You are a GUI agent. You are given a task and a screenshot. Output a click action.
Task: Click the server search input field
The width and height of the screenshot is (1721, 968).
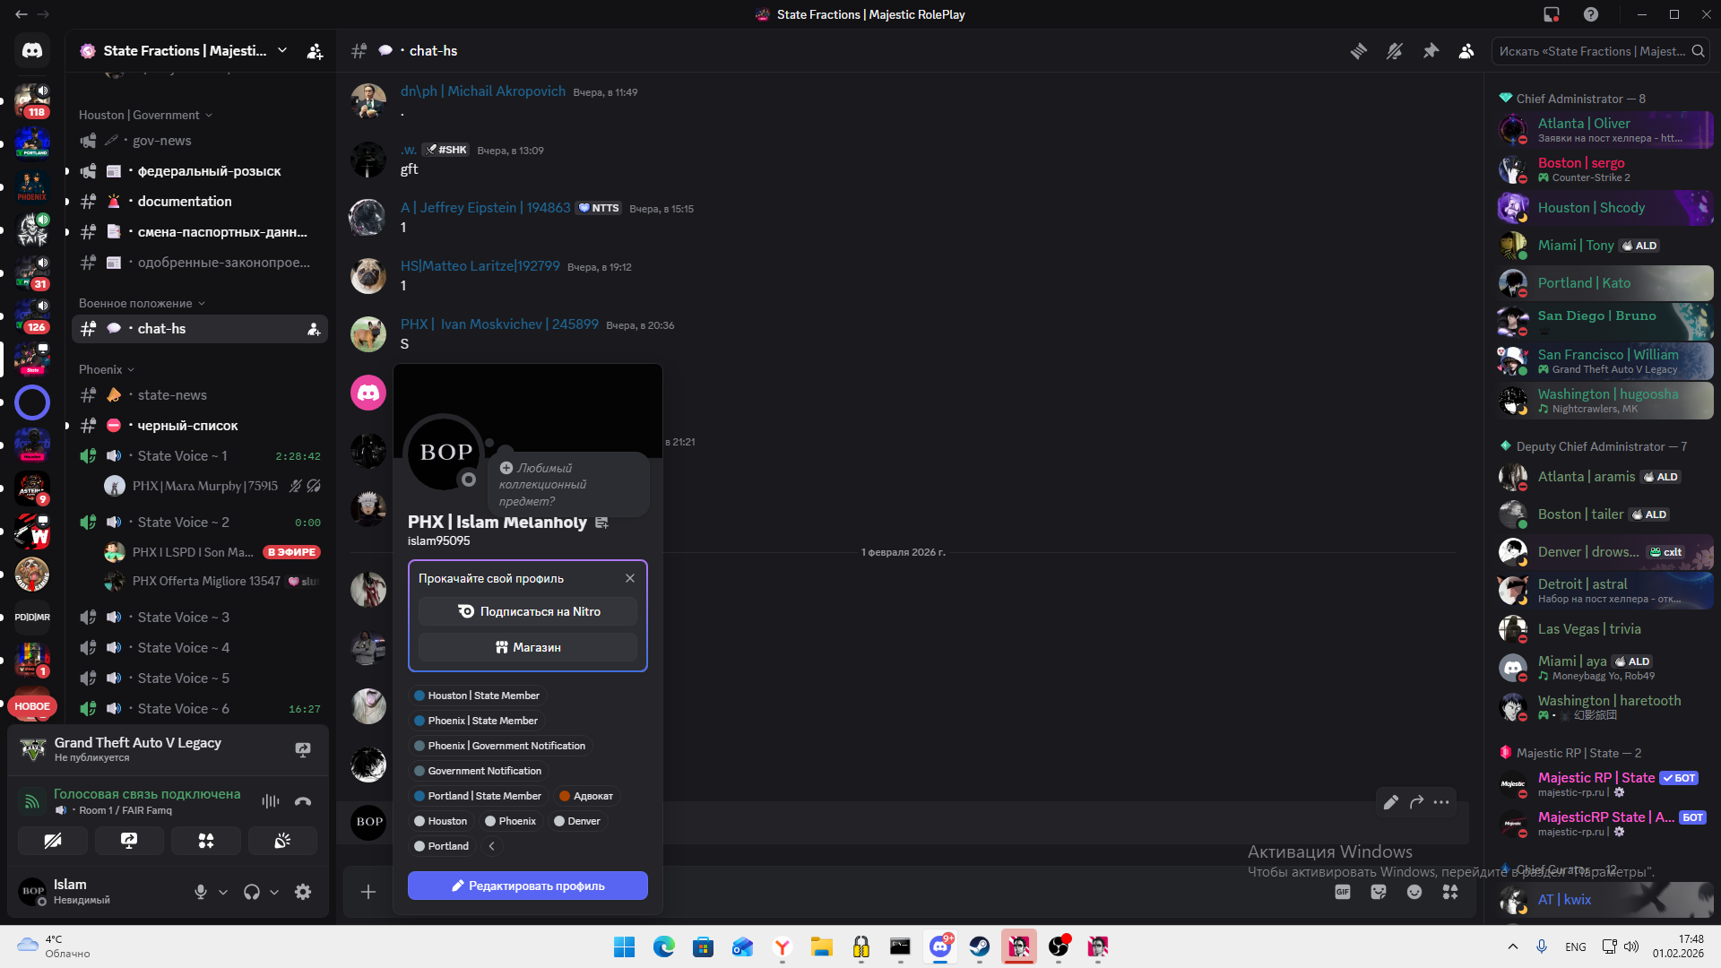coord(1591,51)
